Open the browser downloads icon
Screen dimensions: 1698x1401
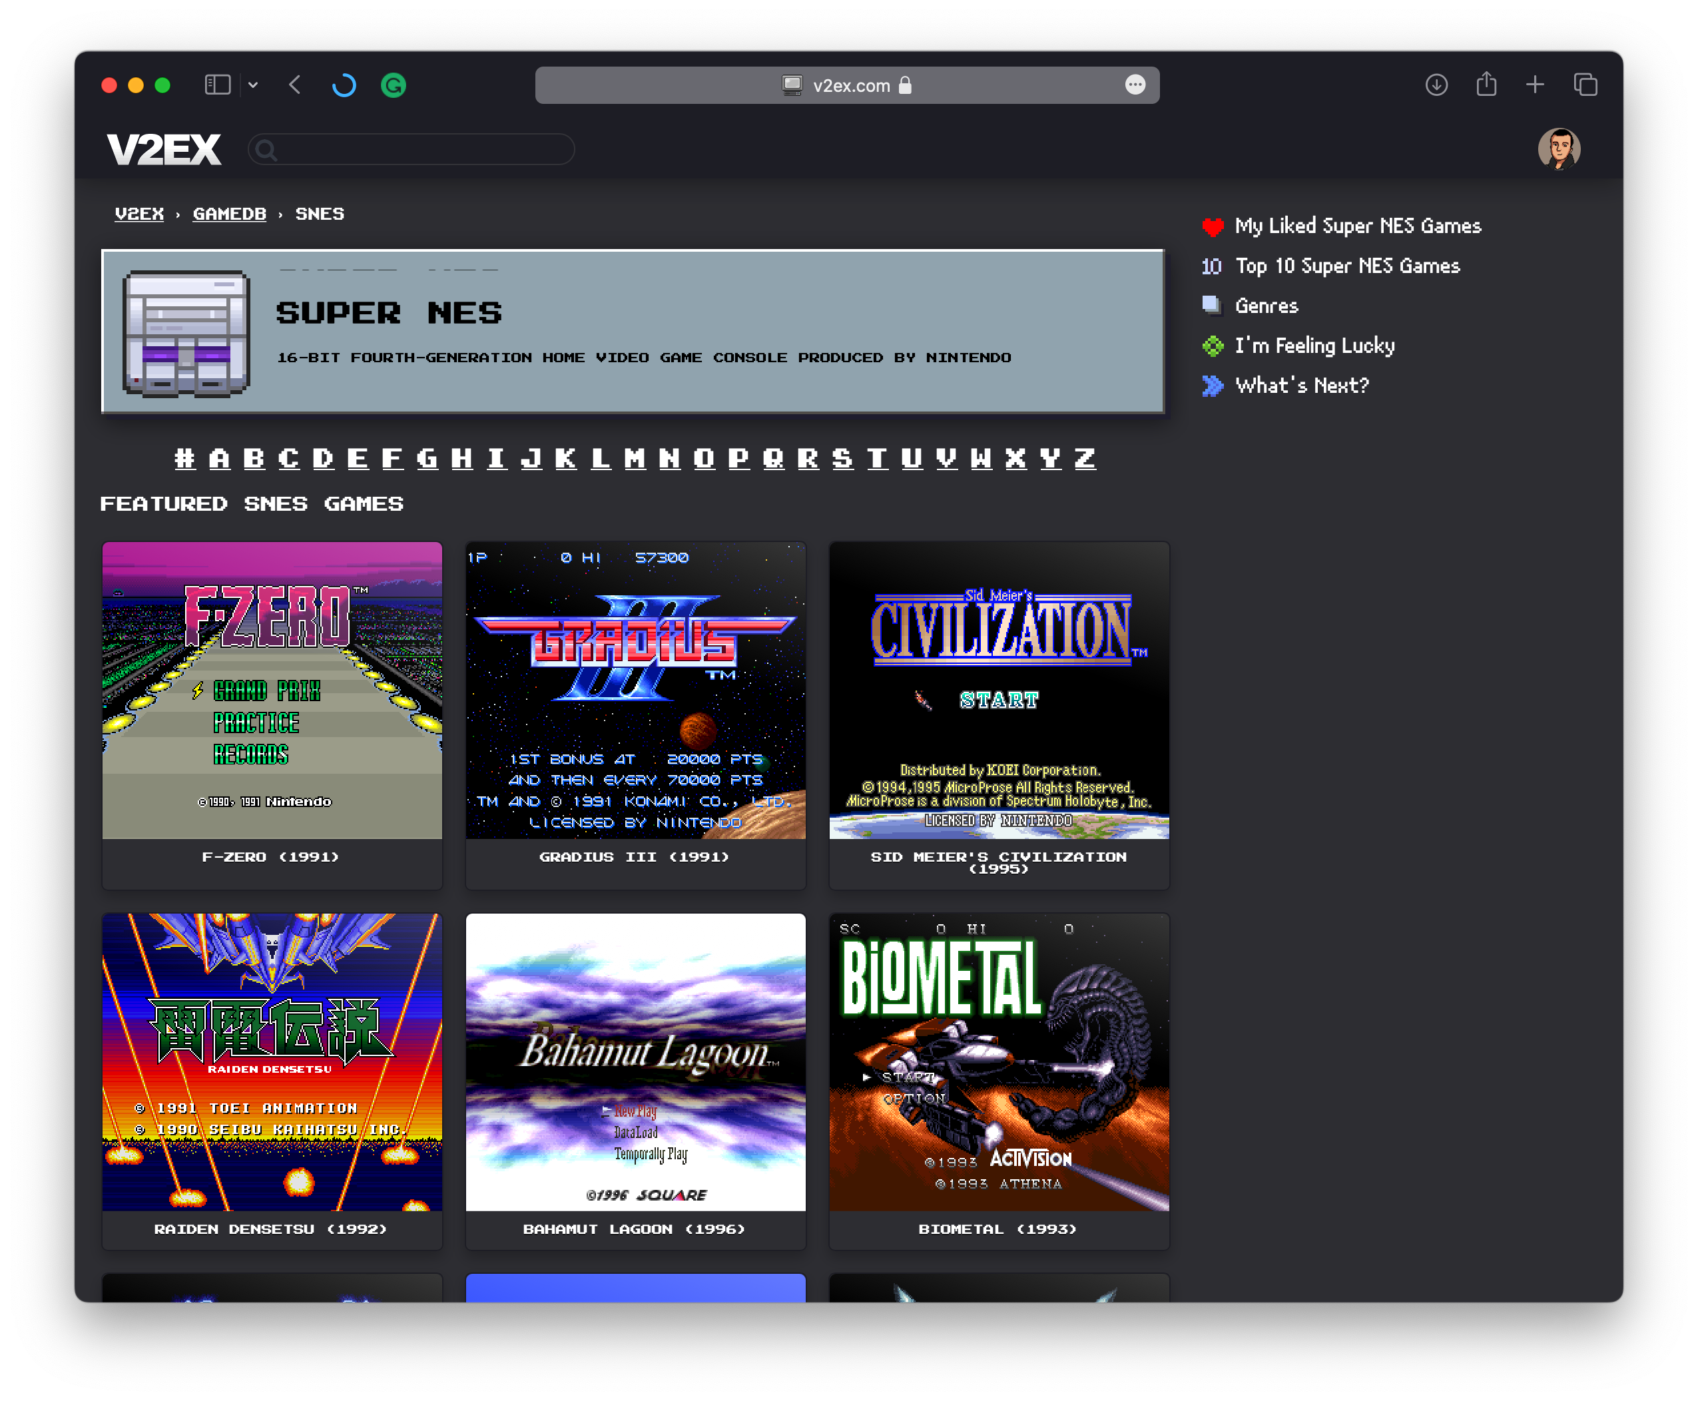[x=1436, y=85]
